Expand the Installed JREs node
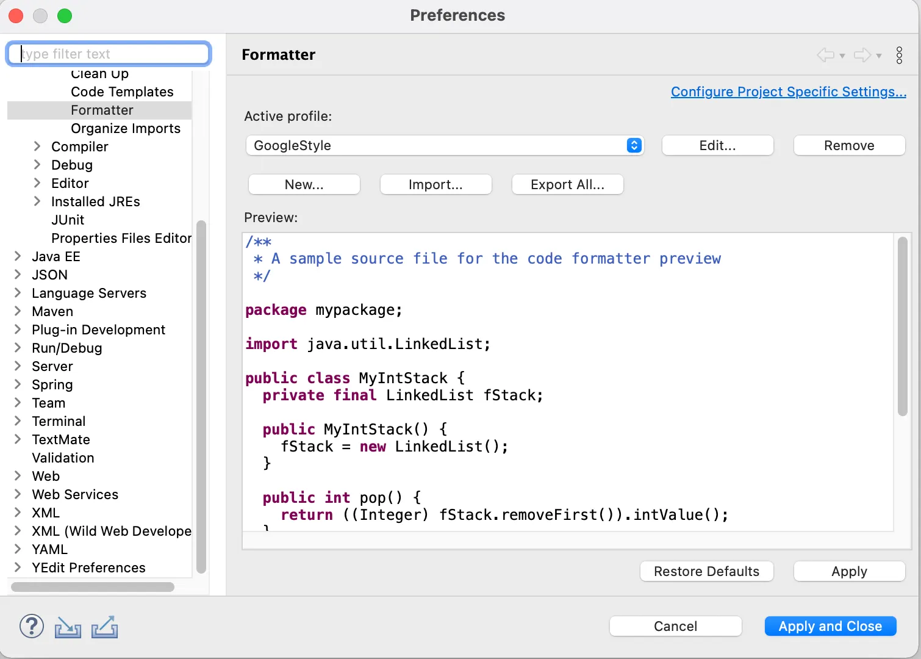Viewport: 921px width, 659px height. tap(37, 201)
